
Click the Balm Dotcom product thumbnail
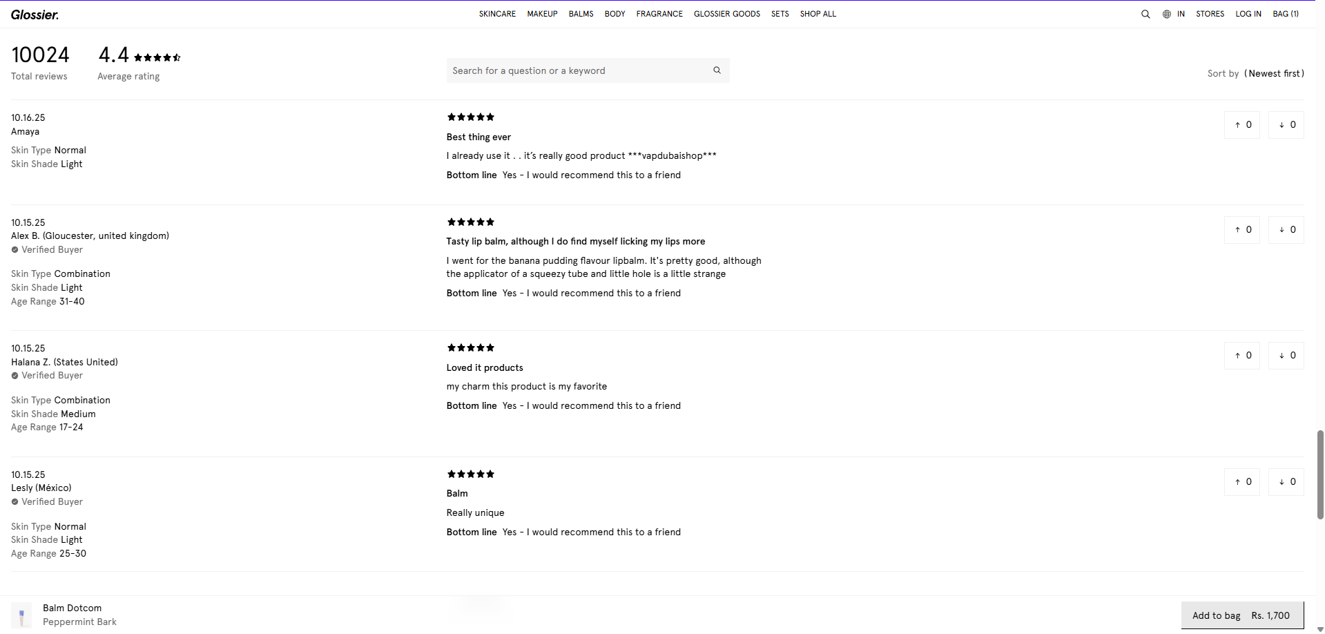point(21,615)
